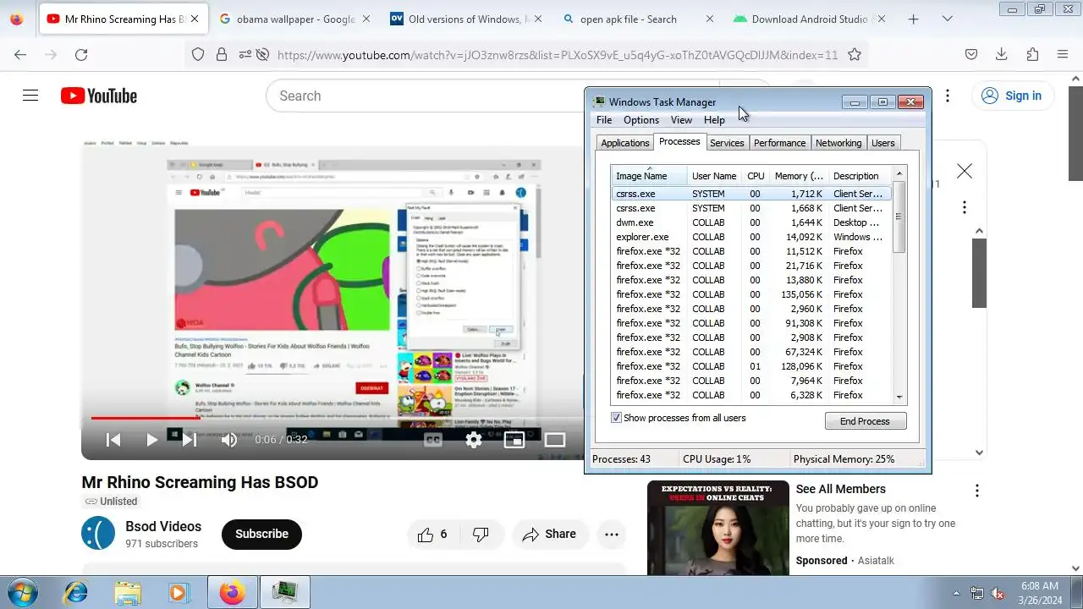Click the muted volume tray icon
The image size is (1083, 609).
pyautogui.click(x=998, y=593)
